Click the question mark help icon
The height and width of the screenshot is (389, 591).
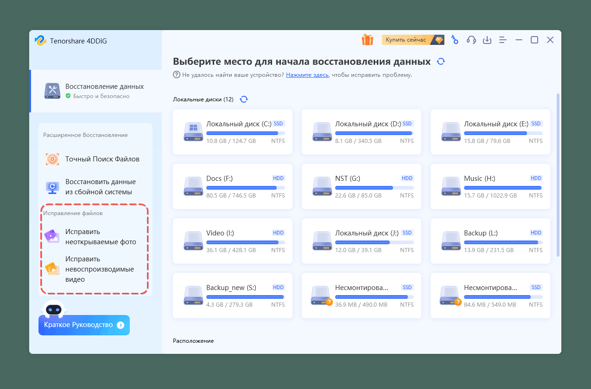(x=177, y=74)
